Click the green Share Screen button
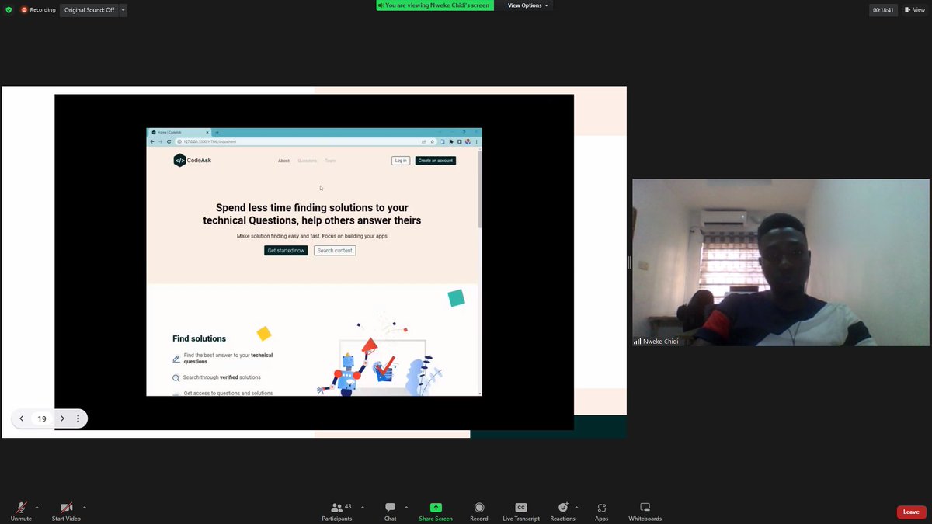 pos(436,511)
